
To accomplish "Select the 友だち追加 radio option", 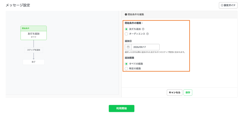I will click(126, 29).
